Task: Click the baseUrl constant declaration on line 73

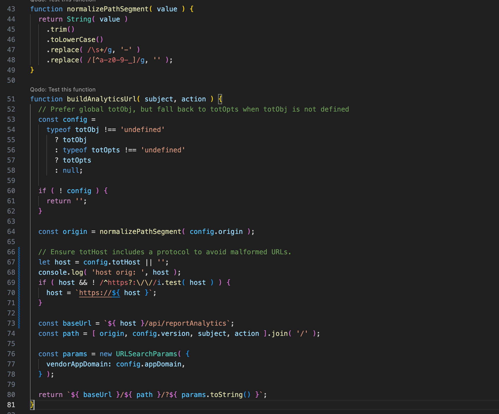Action: click(x=77, y=323)
